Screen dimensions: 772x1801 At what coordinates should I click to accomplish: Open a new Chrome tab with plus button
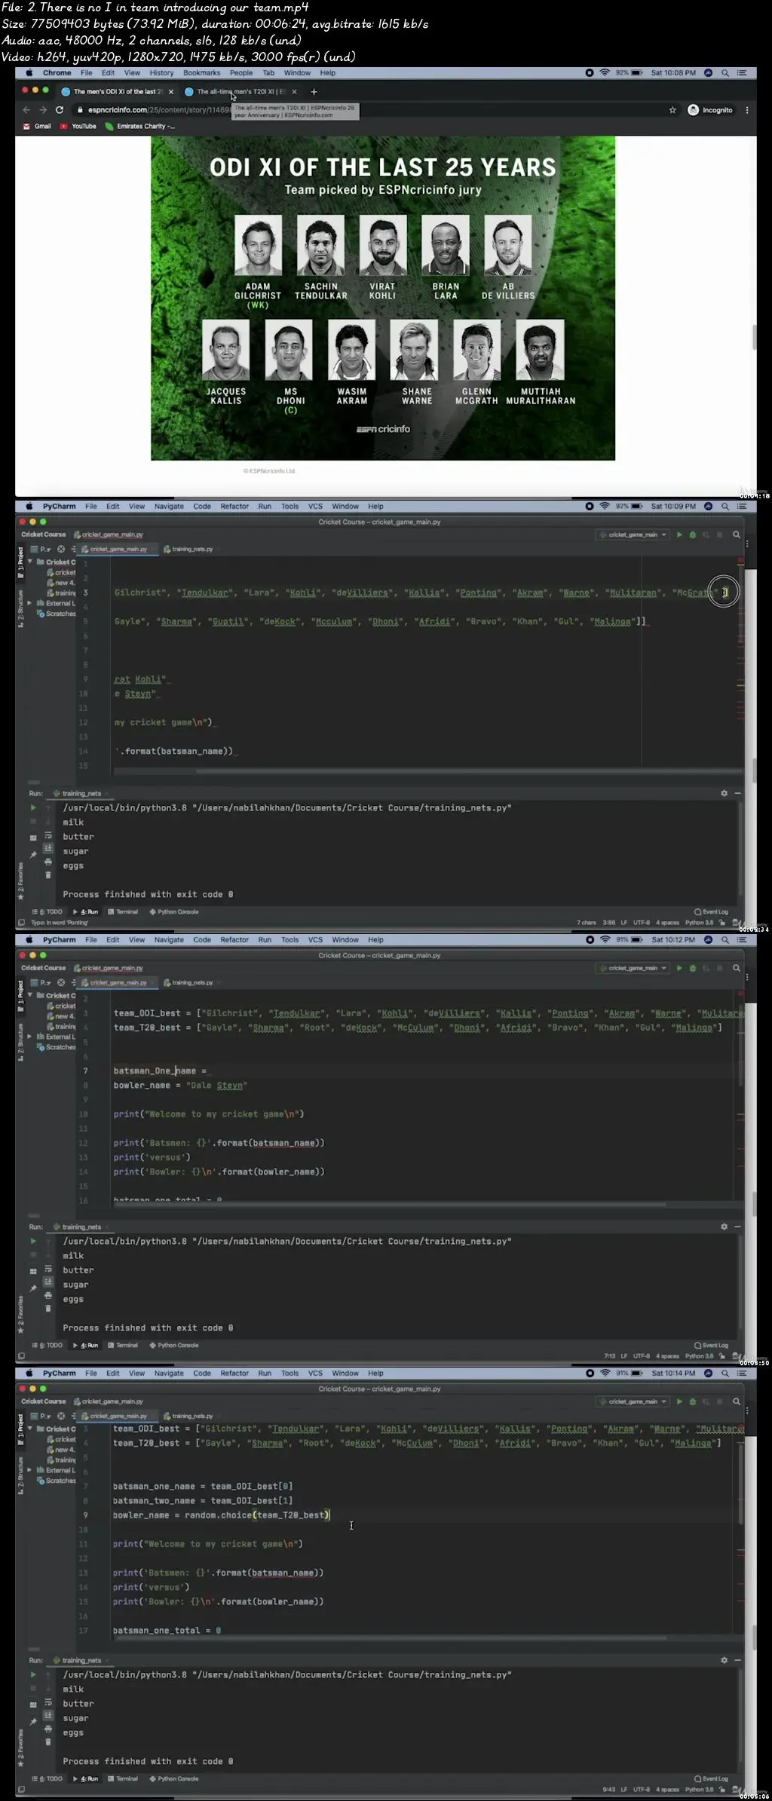314,92
